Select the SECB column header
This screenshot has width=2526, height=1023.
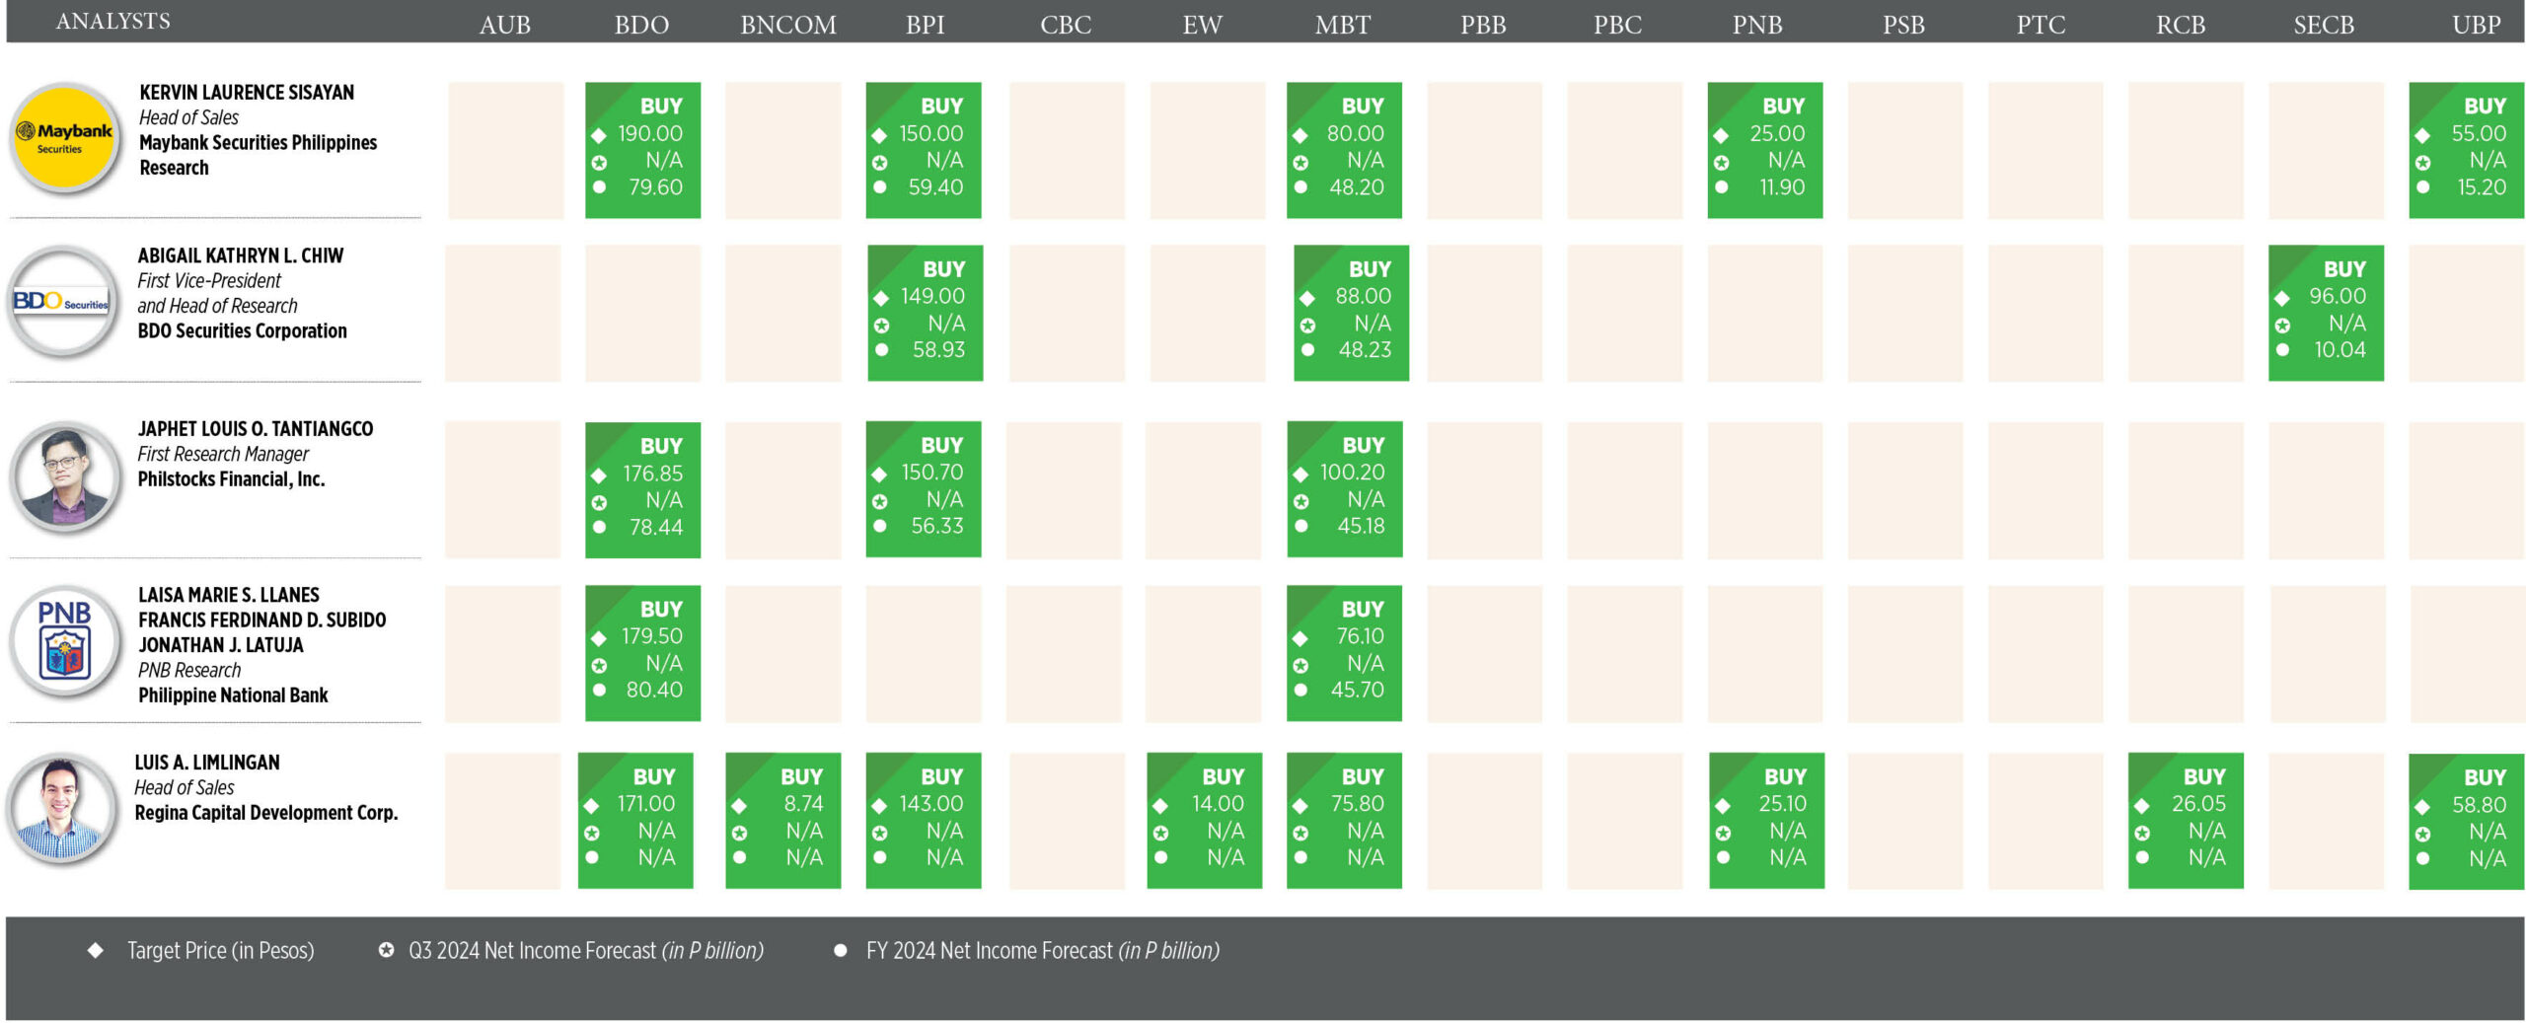(x=2323, y=25)
